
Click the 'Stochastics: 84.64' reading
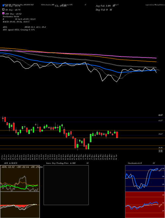[11, 17]
